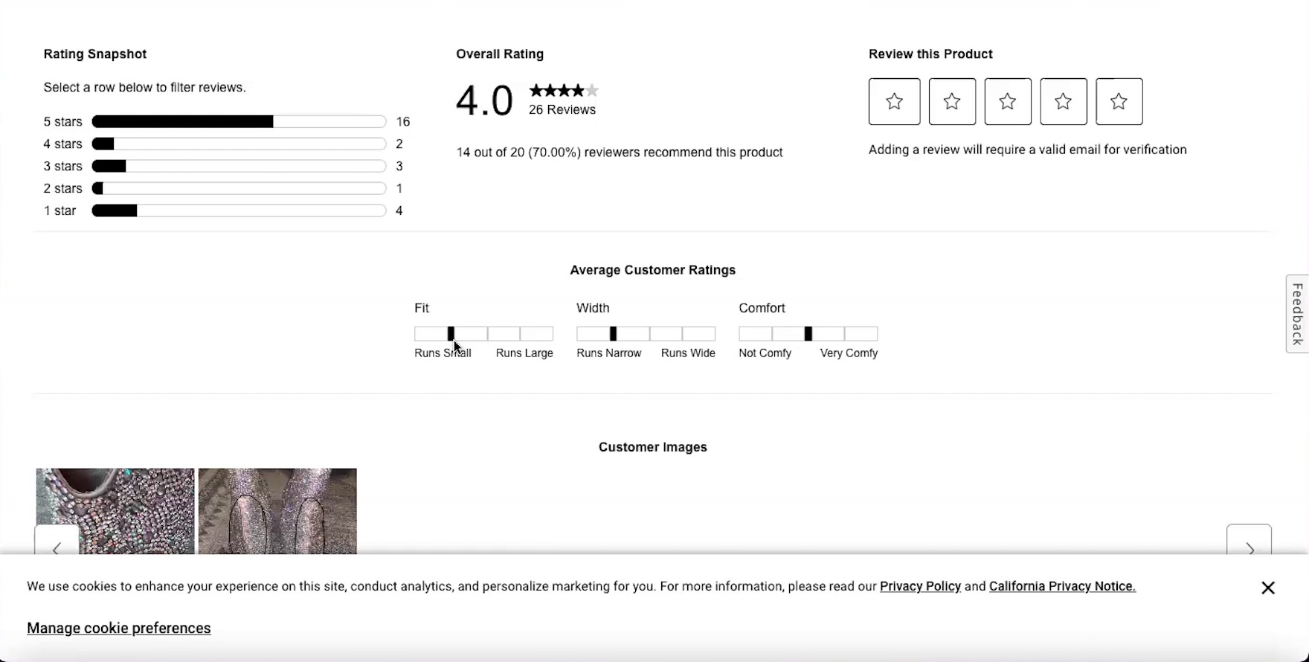Rate product one star
The width and height of the screenshot is (1309, 662).
(x=894, y=101)
